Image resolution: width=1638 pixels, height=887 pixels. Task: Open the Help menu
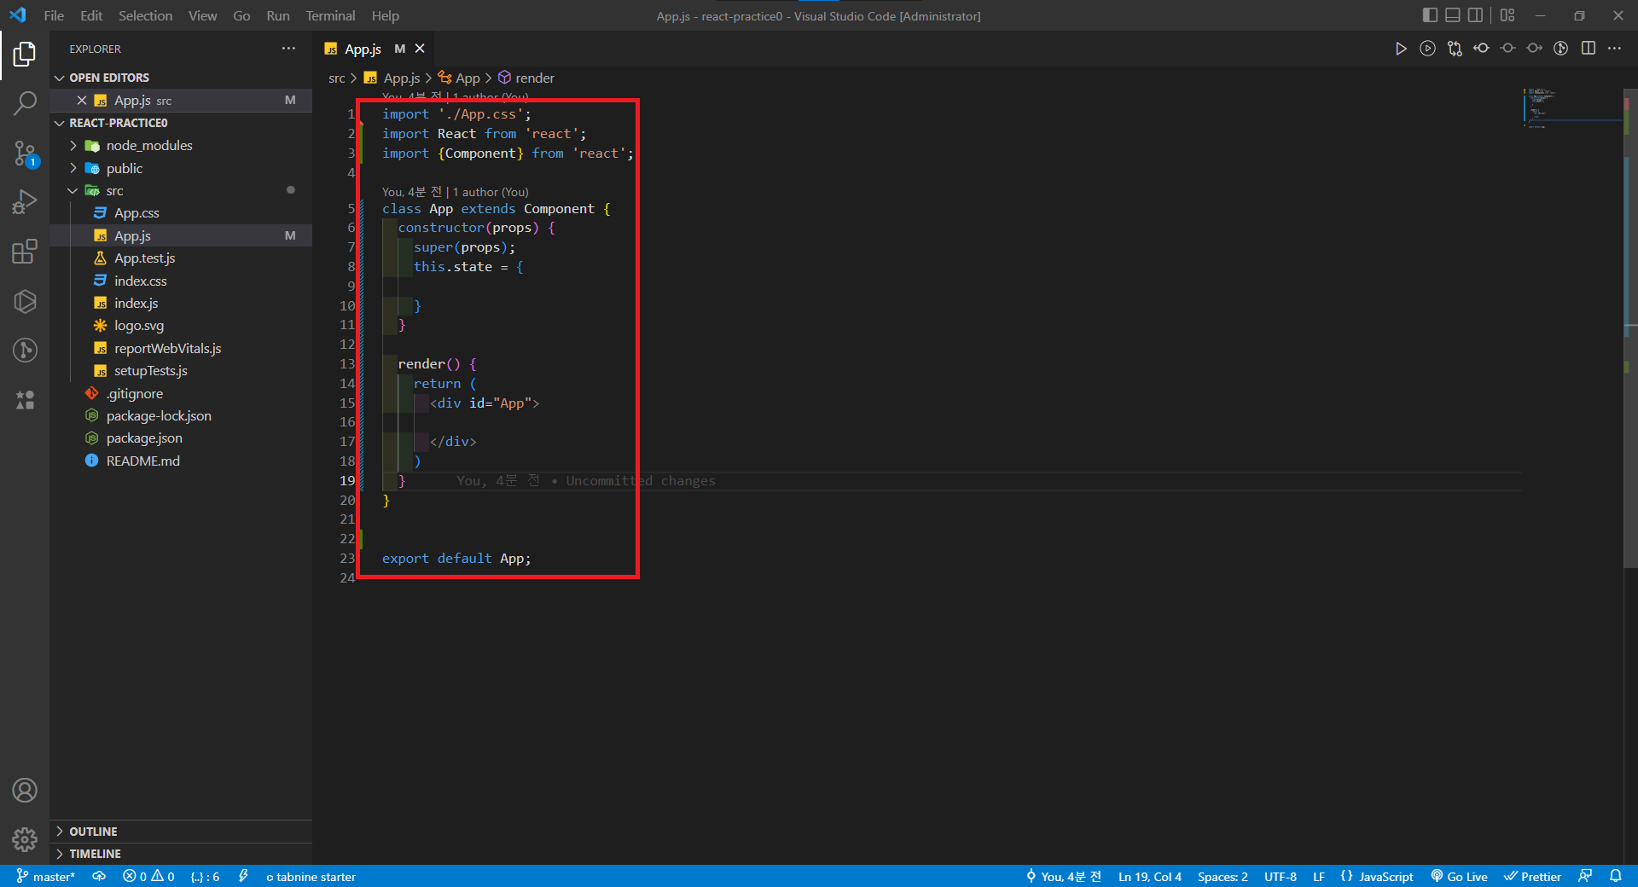pyautogui.click(x=385, y=15)
